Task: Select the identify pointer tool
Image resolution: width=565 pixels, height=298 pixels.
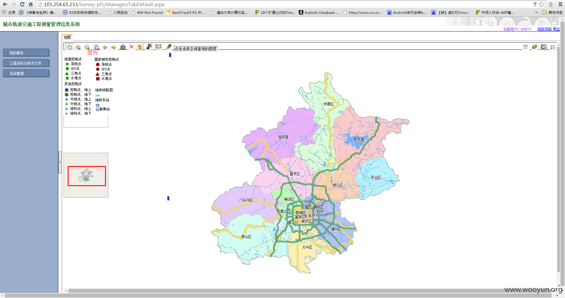Action: point(139,47)
